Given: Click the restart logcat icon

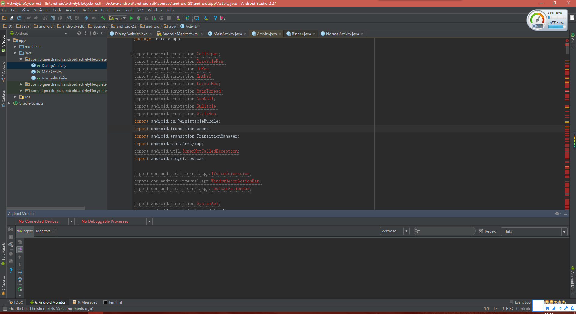Looking at the screenshot, I should 20,289.
